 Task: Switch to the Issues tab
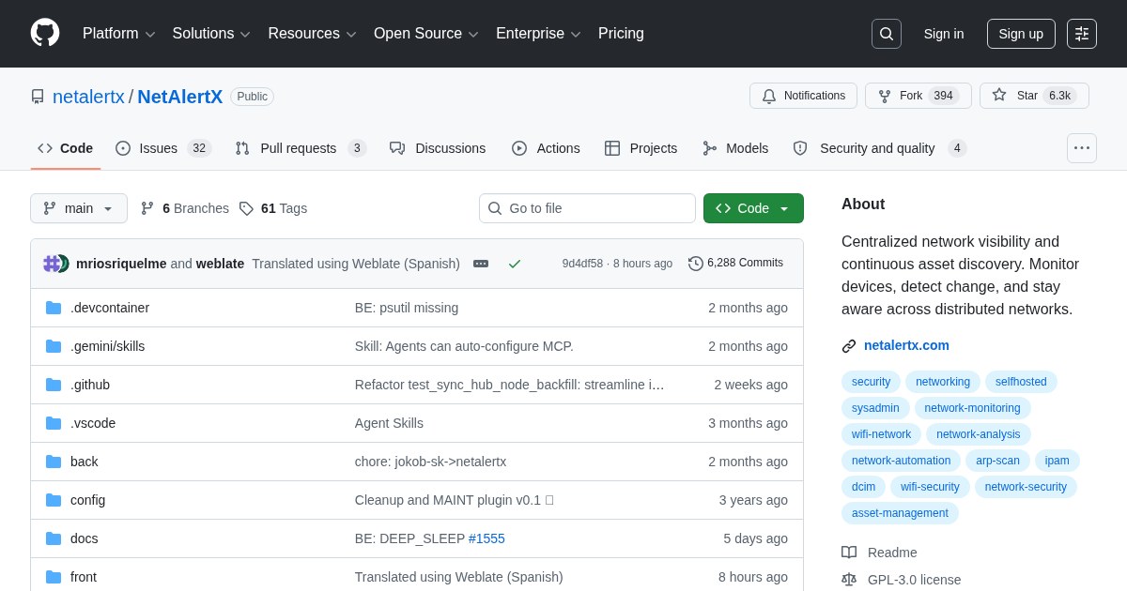pos(163,148)
